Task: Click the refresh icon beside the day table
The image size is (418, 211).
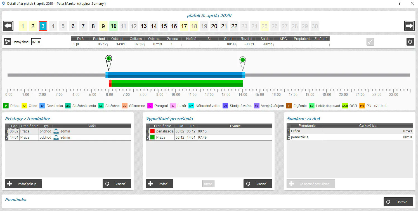Action: click(410, 42)
